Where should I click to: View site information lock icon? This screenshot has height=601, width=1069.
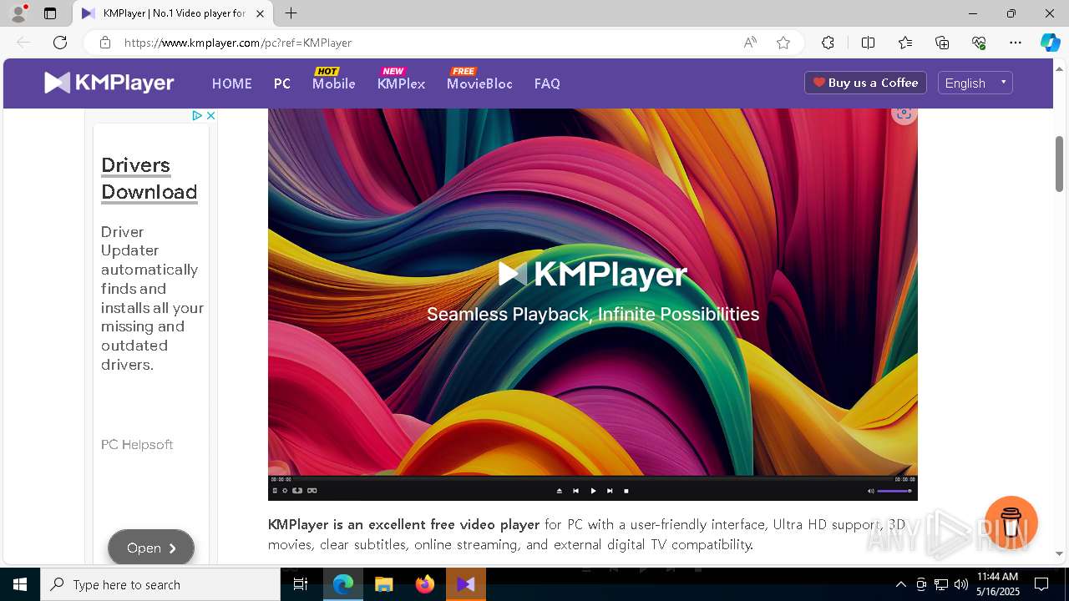tap(105, 43)
